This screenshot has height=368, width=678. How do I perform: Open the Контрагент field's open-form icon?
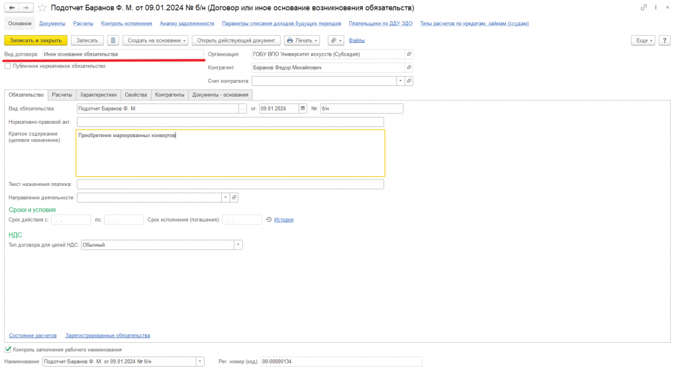tap(409, 68)
